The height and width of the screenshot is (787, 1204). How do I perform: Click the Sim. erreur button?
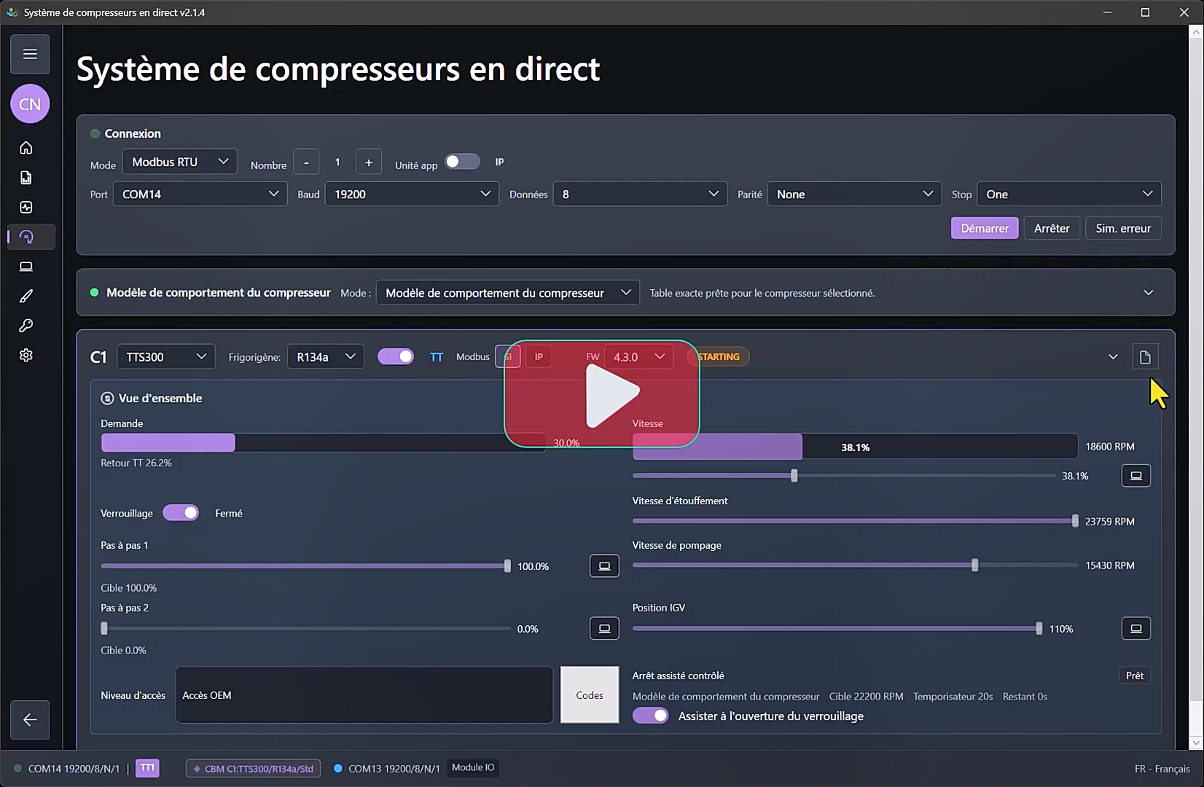1123,228
